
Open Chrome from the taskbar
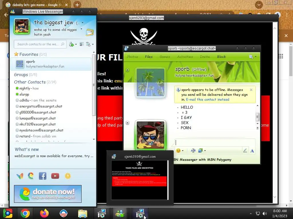click(x=25, y=213)
